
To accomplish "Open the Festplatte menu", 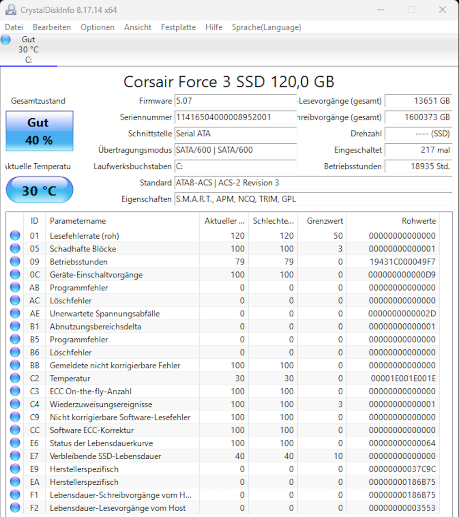I will coord(178,27).
